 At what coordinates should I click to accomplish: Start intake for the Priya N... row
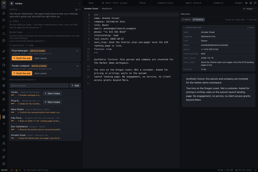point(52,102)
